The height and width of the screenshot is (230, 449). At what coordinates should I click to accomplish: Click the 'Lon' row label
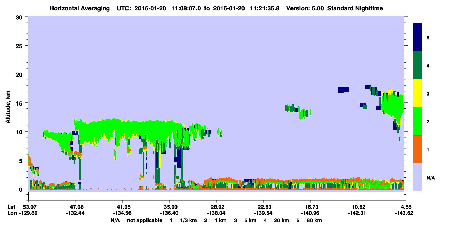(11, 213)
